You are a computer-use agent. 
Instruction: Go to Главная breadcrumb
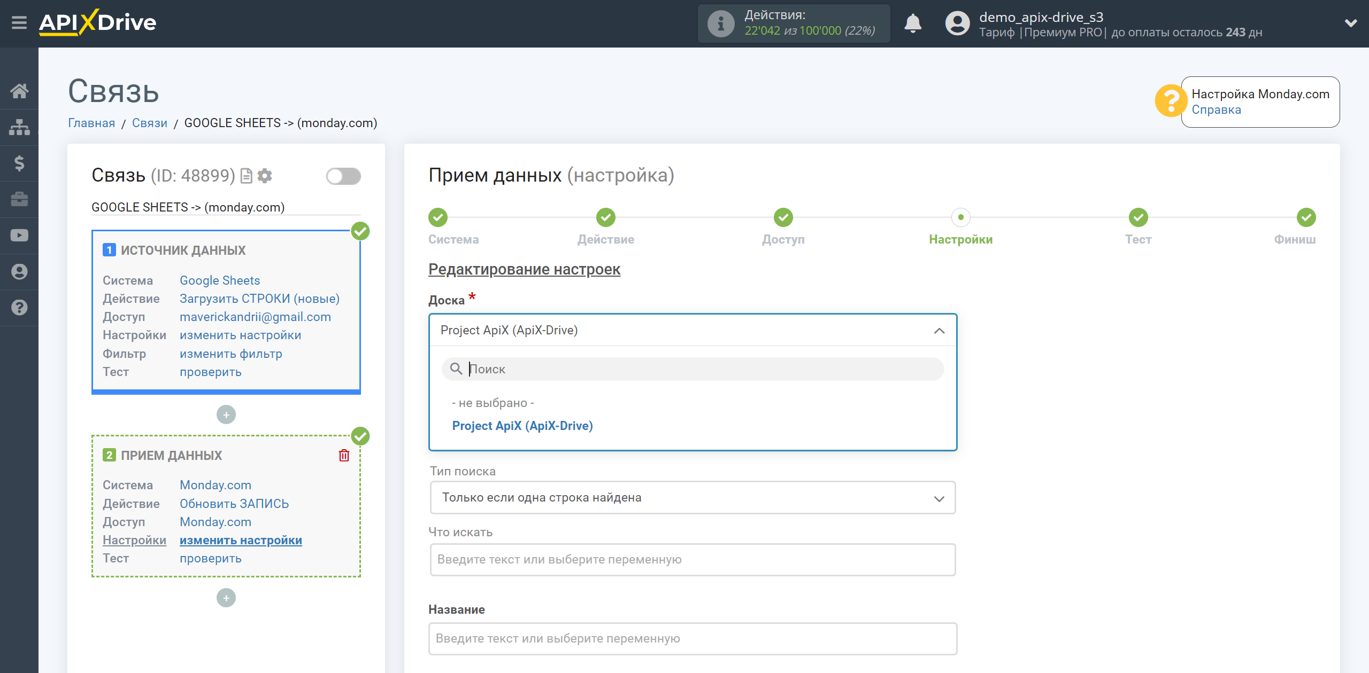91,123
